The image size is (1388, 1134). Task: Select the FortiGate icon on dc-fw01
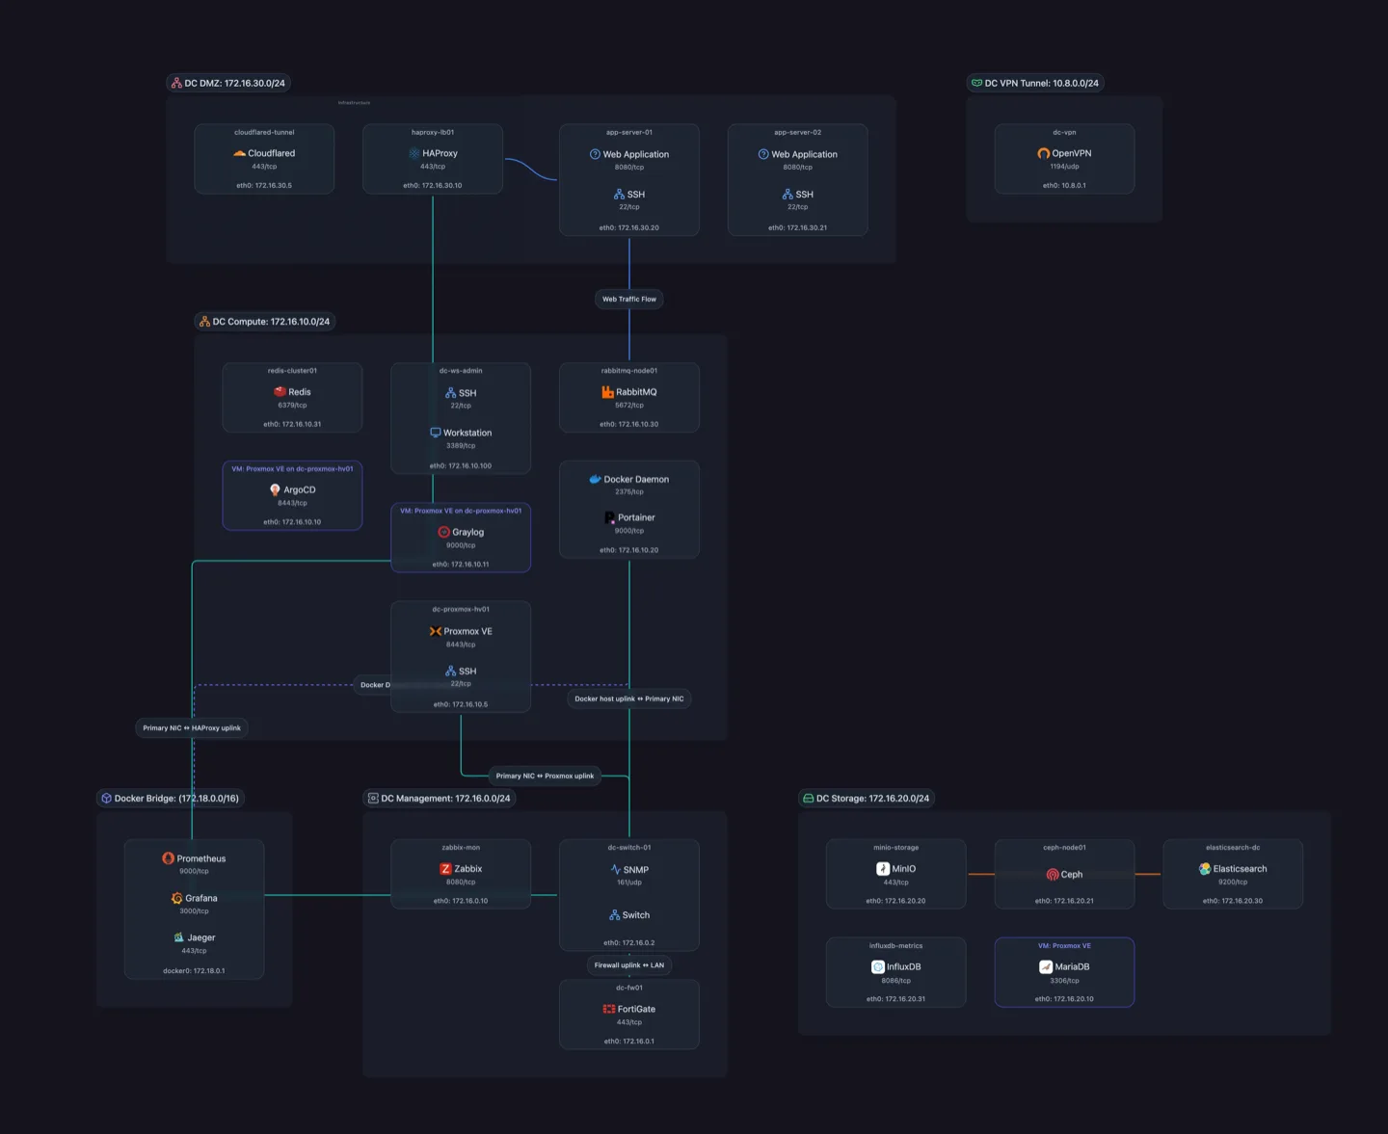tap(610, 1009)
